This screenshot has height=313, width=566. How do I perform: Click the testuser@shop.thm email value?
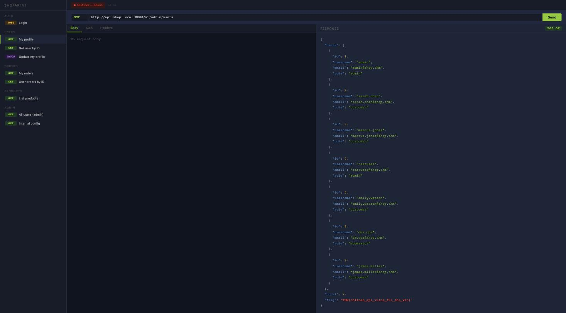click(x=370, y=170)
